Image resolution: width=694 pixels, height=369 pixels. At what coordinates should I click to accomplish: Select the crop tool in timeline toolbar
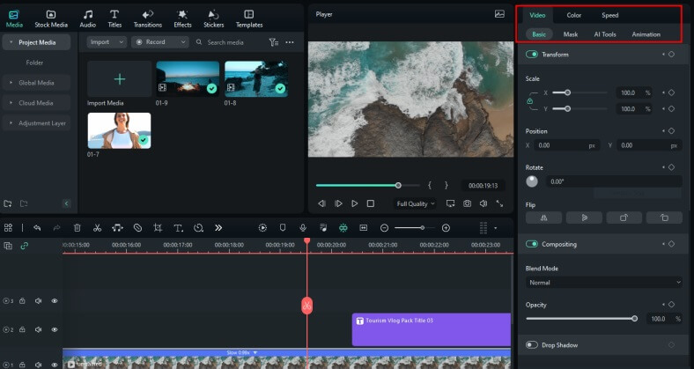[x=158, y=227]
